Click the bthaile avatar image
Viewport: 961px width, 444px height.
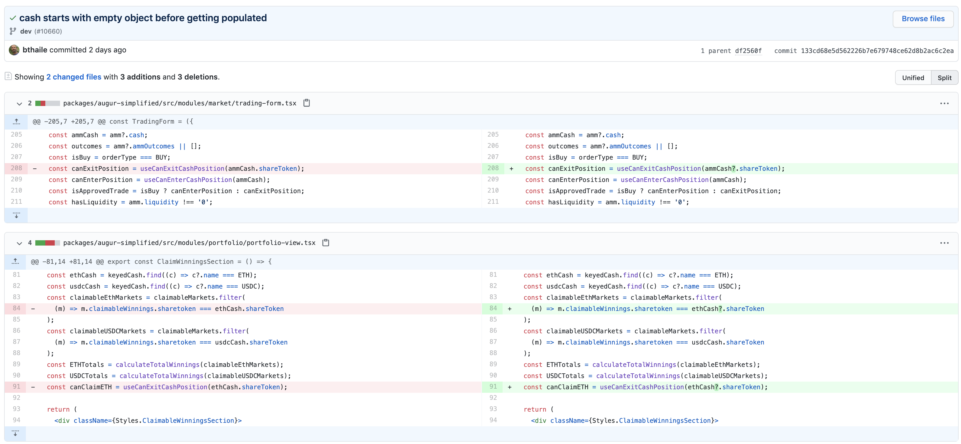pyautogui.click(x=14, y=50)
